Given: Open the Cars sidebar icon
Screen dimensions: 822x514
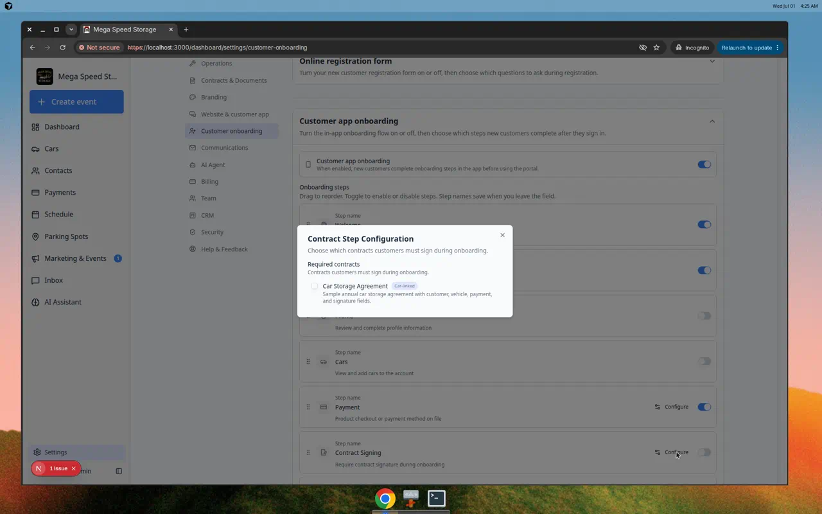Looking at the screenshot, I should pyautogui.click(x=35, y=149).
